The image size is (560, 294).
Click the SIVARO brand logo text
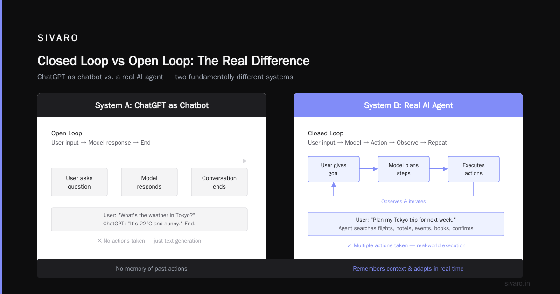(58, 38)
